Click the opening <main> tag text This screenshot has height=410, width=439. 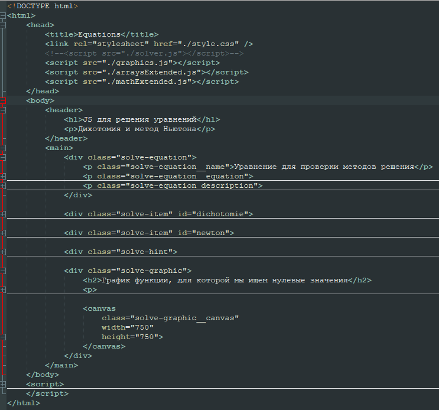(x=59, y=148)
